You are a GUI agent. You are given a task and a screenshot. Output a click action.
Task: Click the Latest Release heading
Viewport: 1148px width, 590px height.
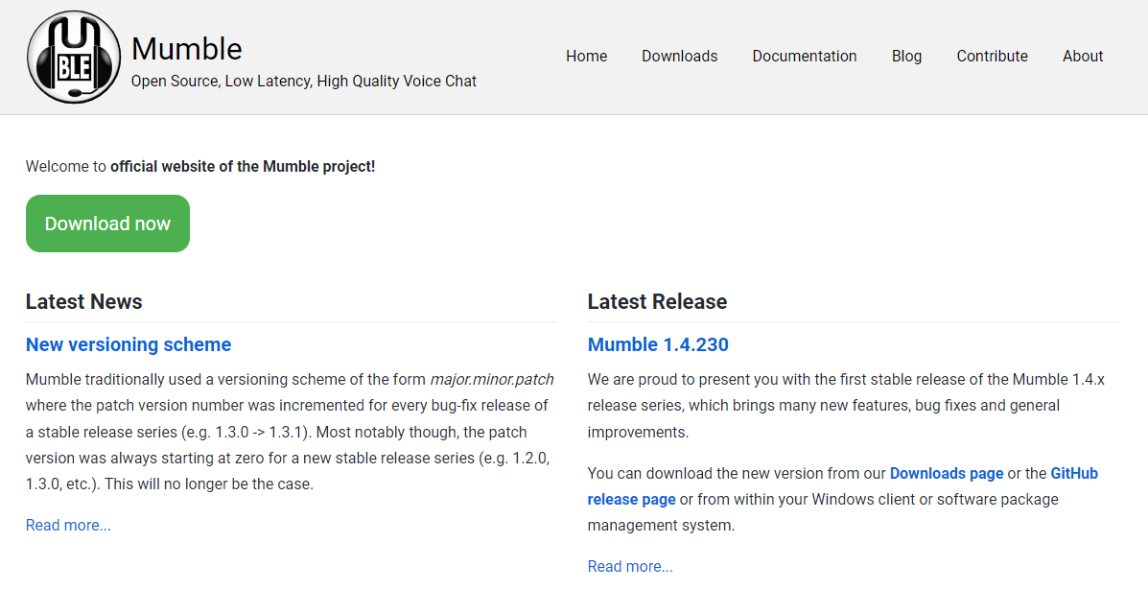(656, 301)
